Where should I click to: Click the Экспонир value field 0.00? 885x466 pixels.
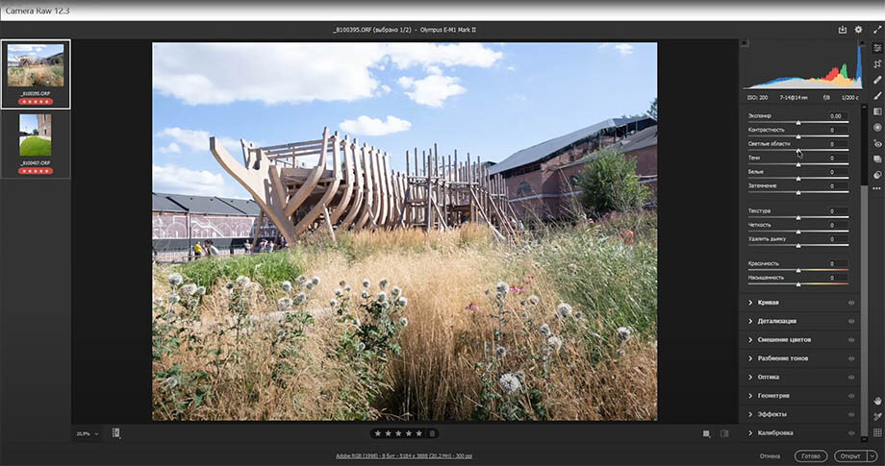pyautogui.click(x=835, y=116)
